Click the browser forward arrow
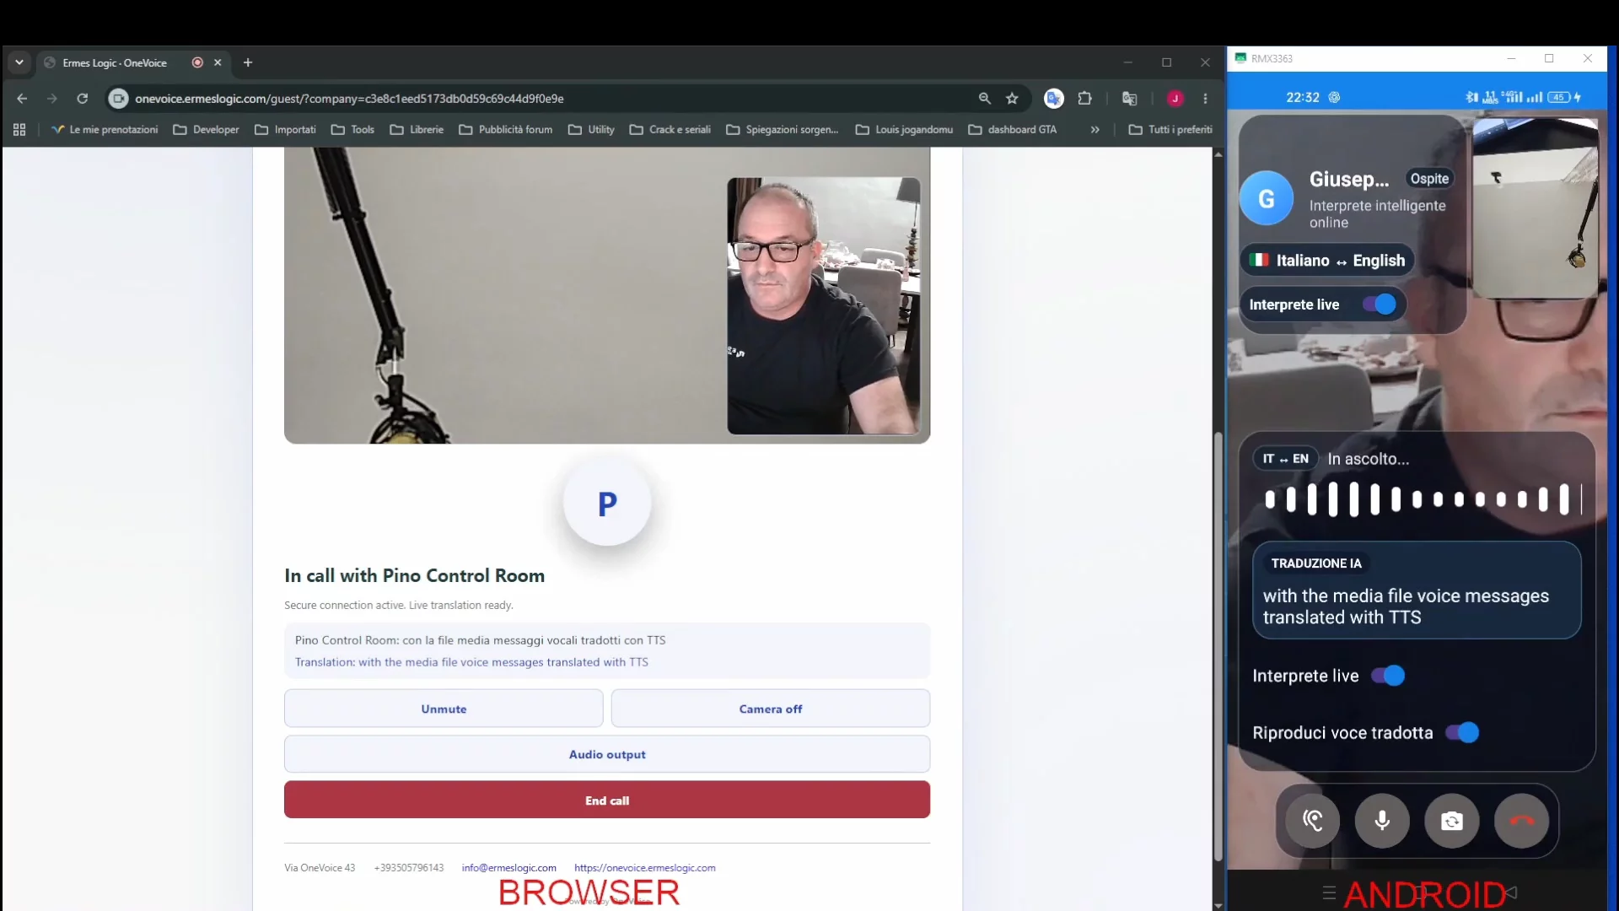Viewport: 1619px width, 911px height. click(x=52, y=99)
